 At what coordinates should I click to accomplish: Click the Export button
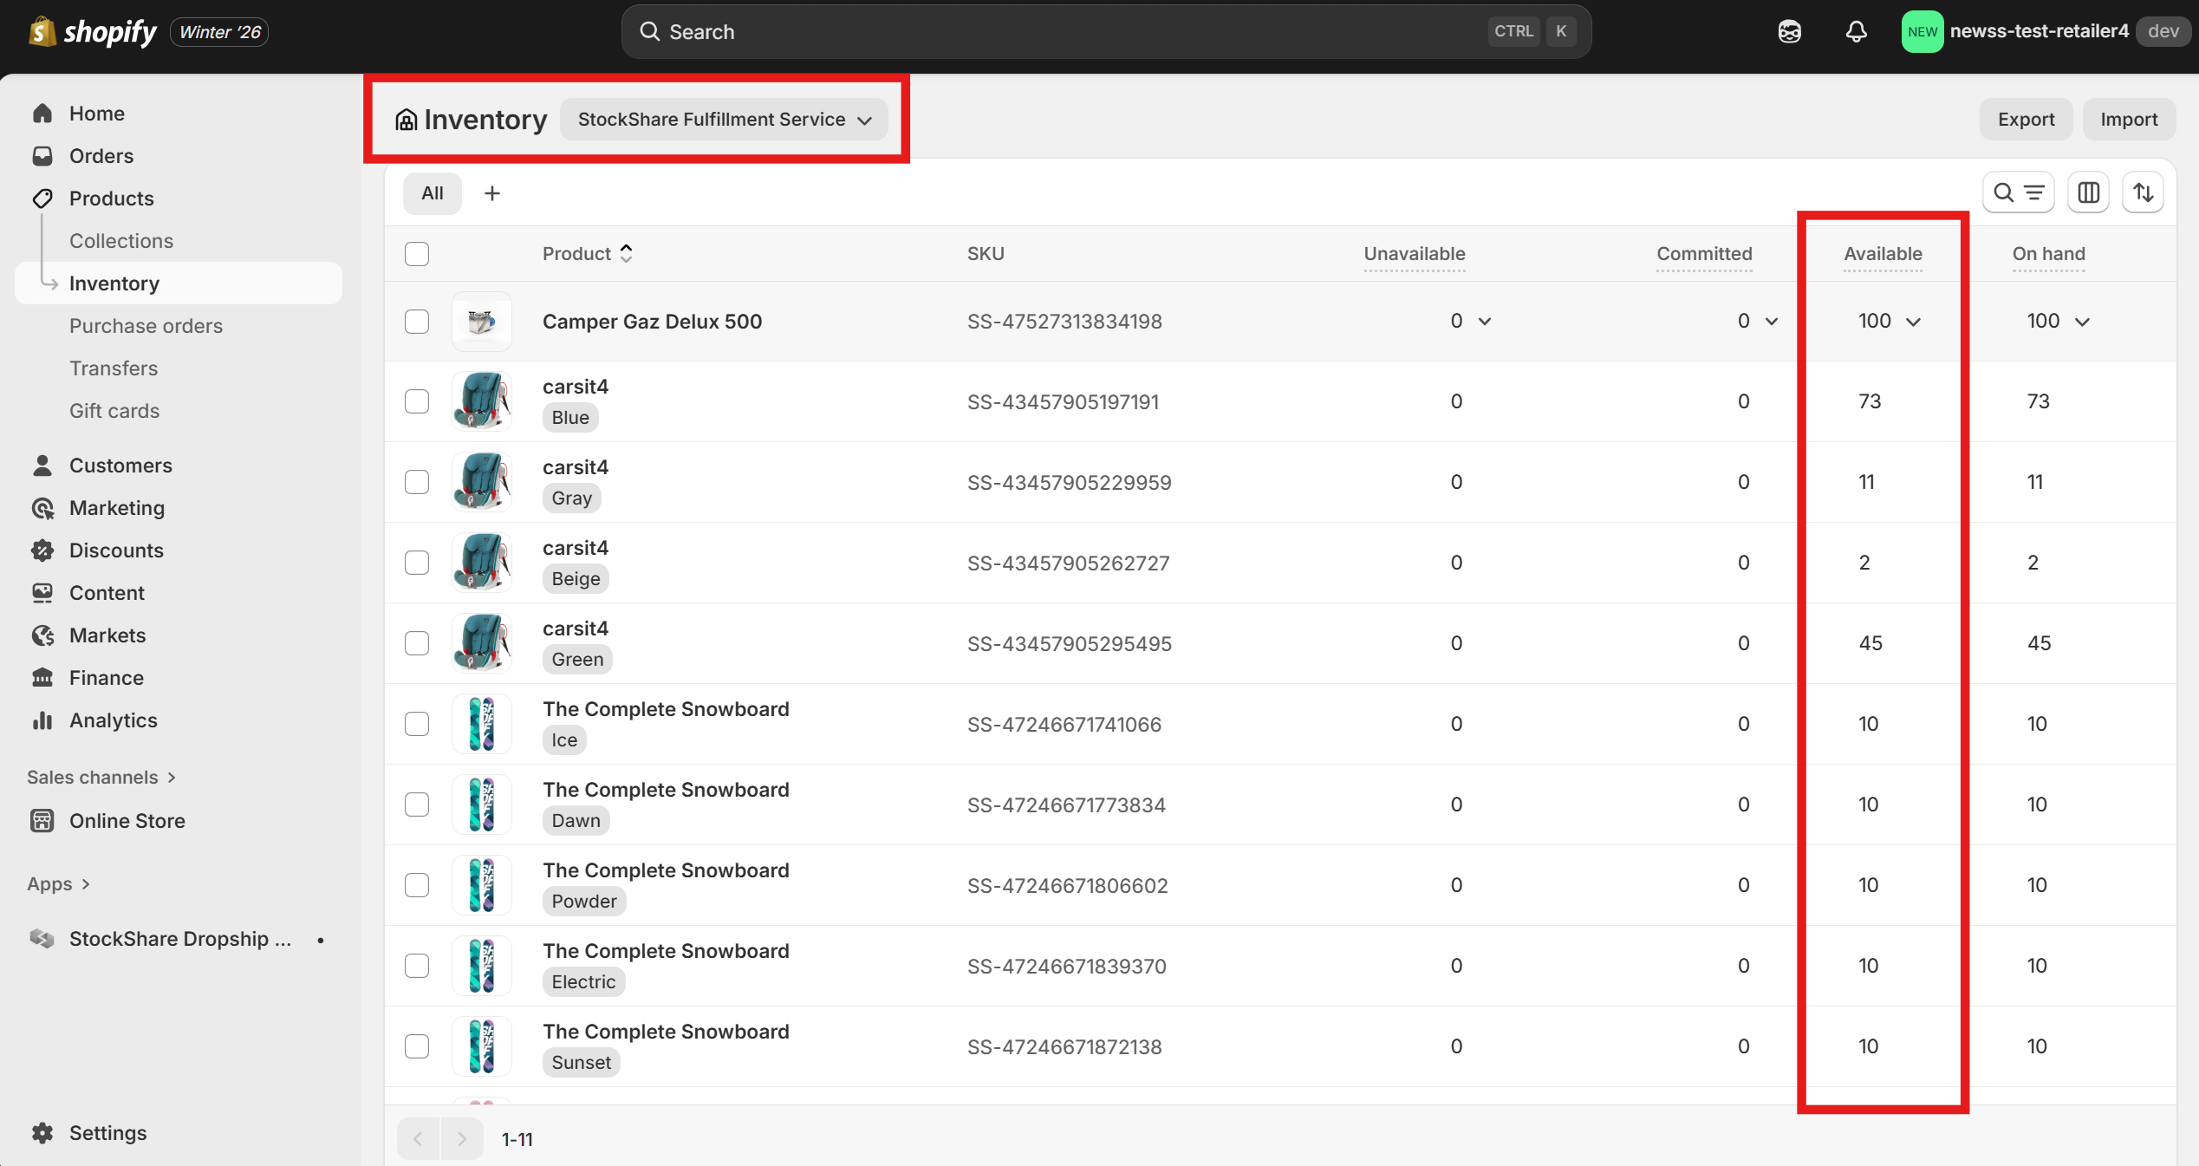pos(2026,120)
